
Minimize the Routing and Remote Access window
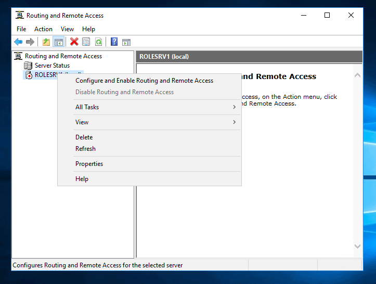304,16
